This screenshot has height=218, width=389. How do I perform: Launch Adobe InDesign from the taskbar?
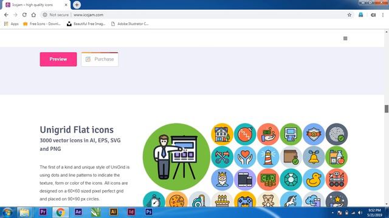(x=131, y=212)
